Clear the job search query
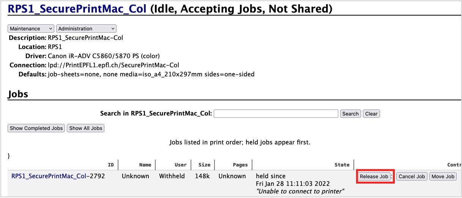The image size is (462, 198). click(x=371, y=114)
